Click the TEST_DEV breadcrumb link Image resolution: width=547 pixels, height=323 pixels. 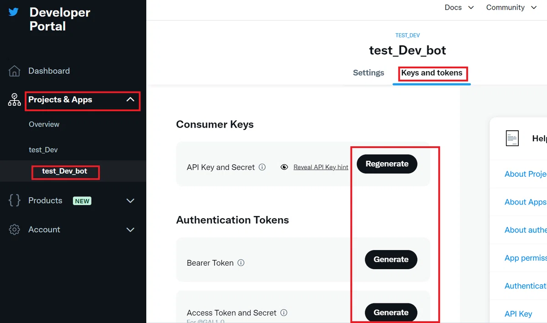point(408,36)
